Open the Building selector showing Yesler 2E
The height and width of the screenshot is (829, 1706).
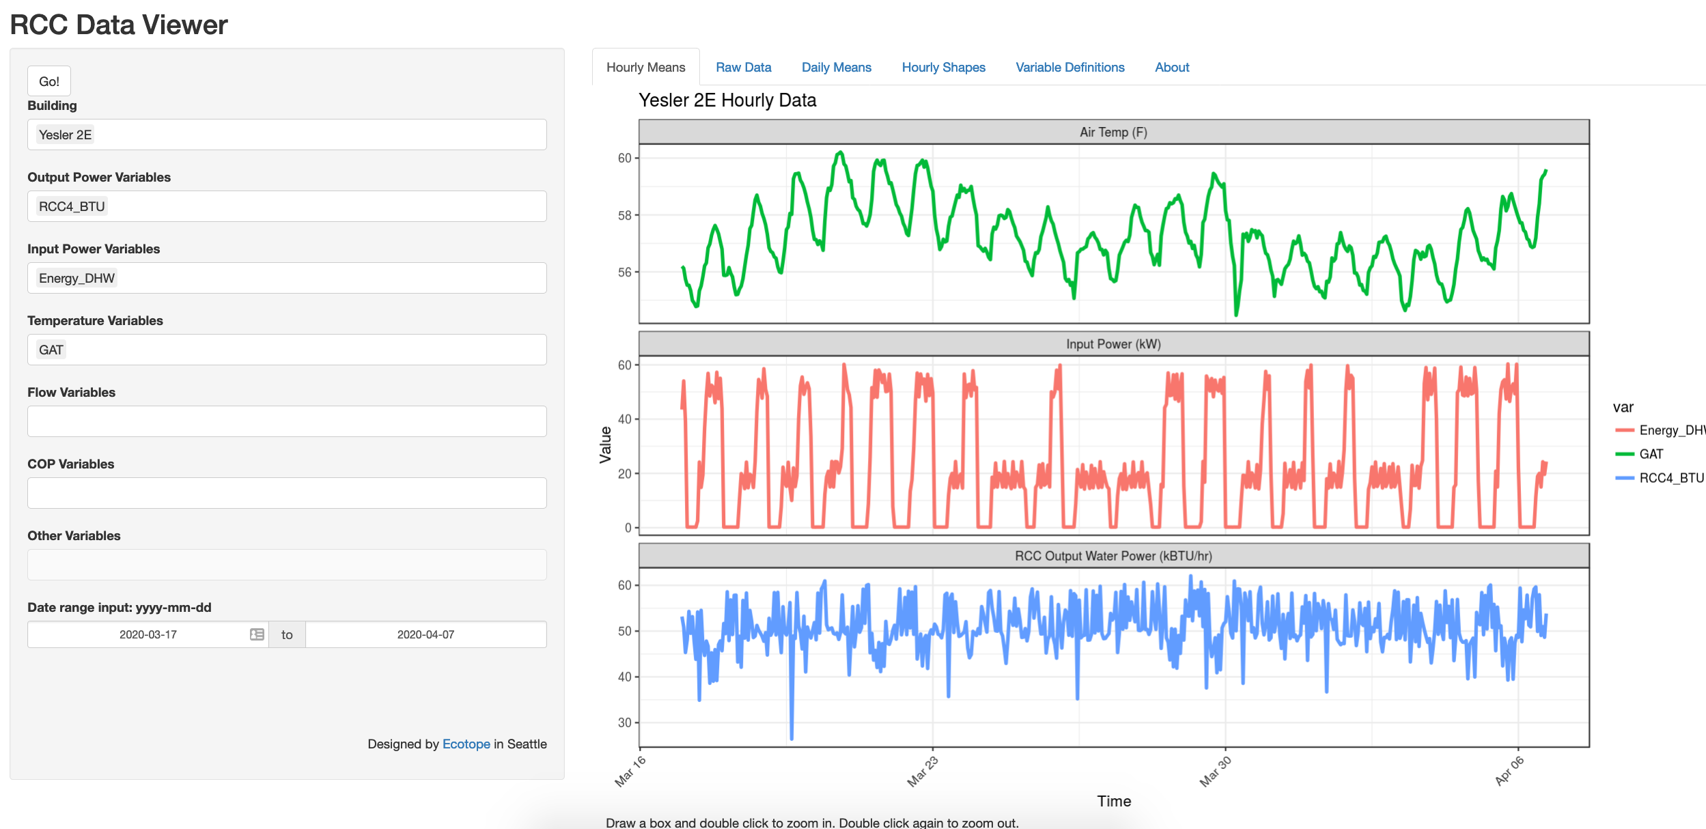(287, 135)
